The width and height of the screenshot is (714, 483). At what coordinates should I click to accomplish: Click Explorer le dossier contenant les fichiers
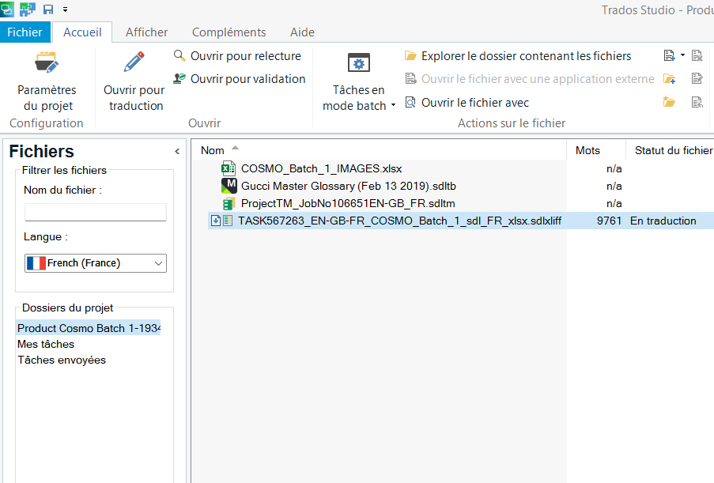[526, 56]
